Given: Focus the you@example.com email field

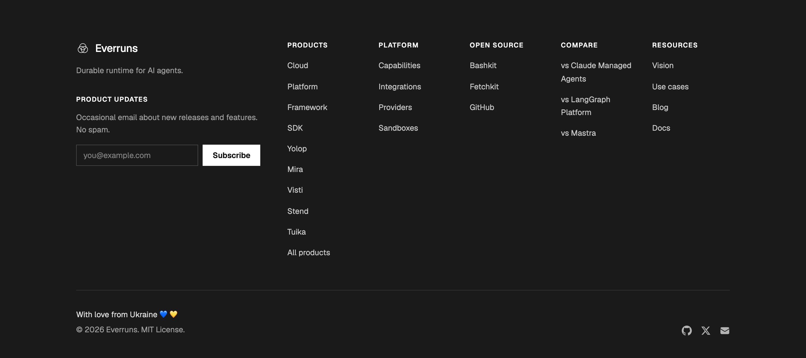Looking at the screenshot, I should (x=137, y=155).
